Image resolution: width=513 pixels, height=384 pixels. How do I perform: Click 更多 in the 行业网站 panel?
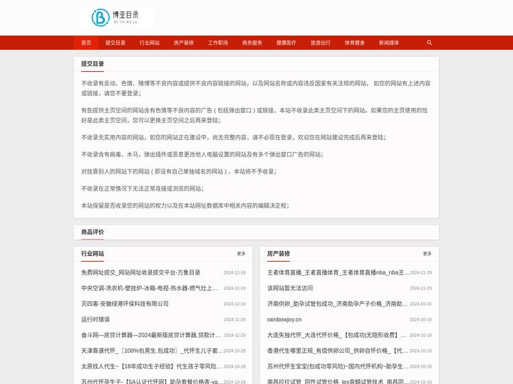point(241,254)
